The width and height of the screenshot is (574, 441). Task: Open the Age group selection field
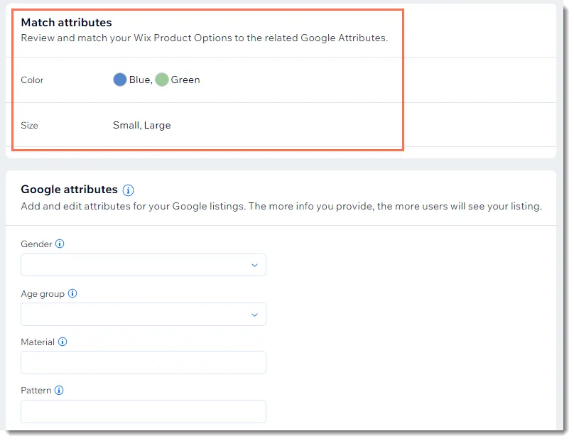pos(143,315)
